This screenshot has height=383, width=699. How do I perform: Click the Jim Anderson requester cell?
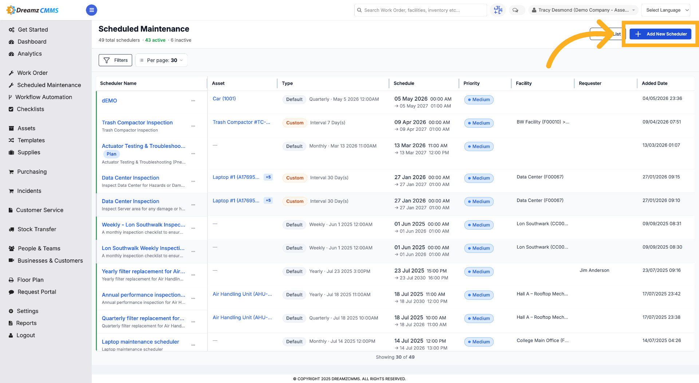coord(594,270)
